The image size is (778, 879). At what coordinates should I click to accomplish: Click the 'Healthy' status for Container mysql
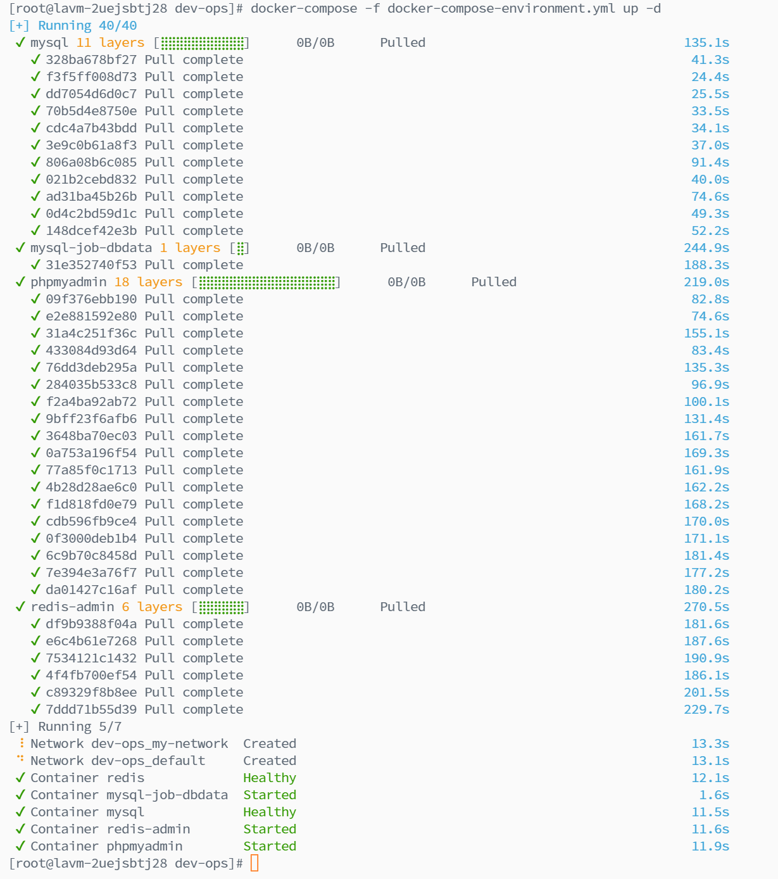coord(270,813)
